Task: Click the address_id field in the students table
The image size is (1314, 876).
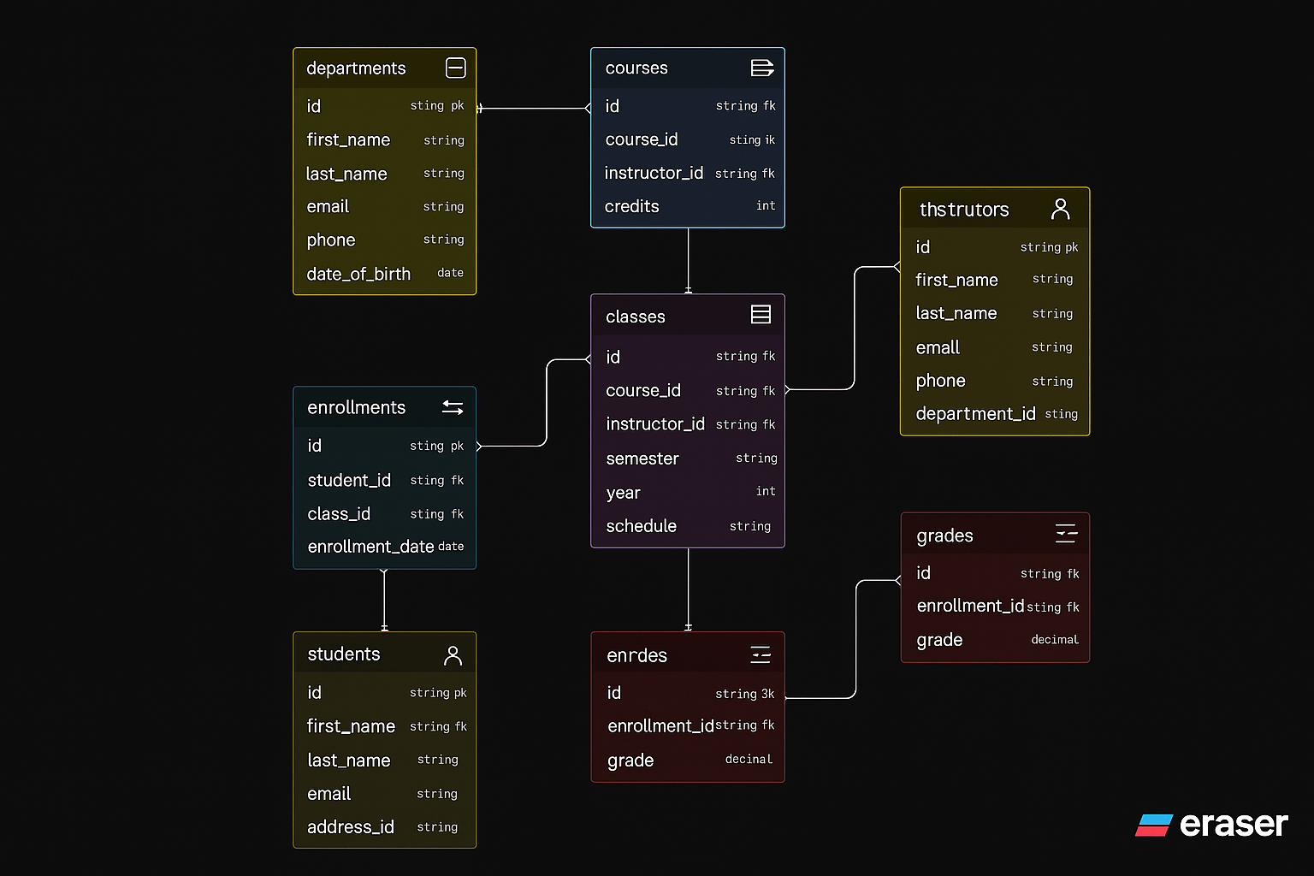Action: click(351, 826)
